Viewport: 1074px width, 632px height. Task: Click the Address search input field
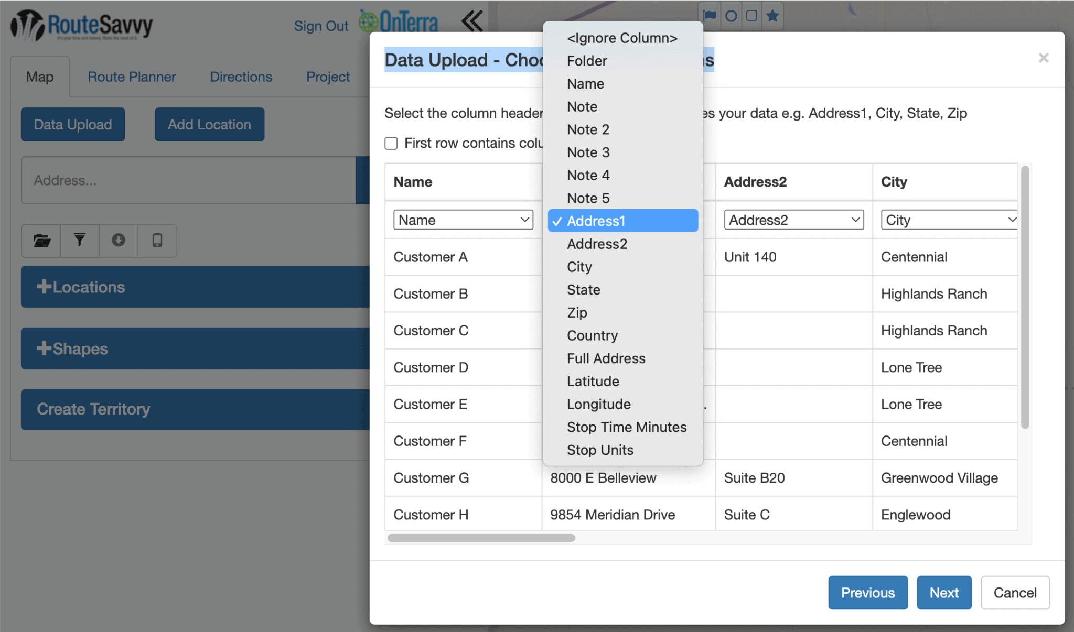pos(189,180)
